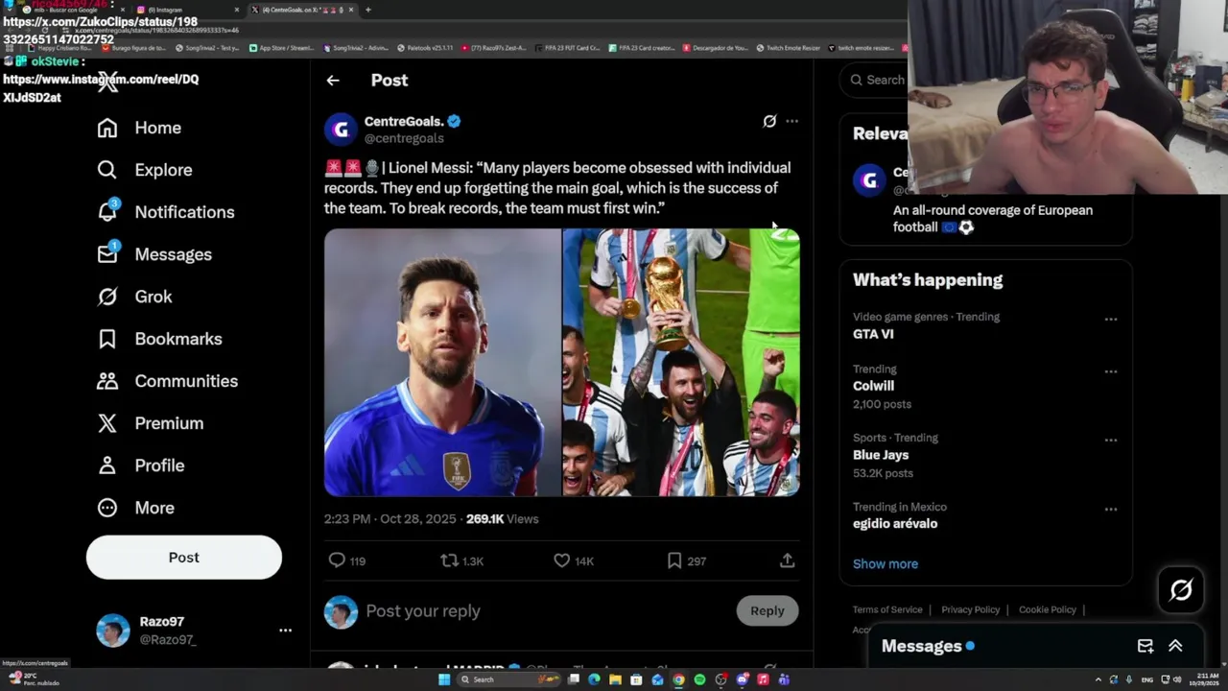Screen dimensions: 1228x691
Task: Share the post via share icon
Action: 787,560
